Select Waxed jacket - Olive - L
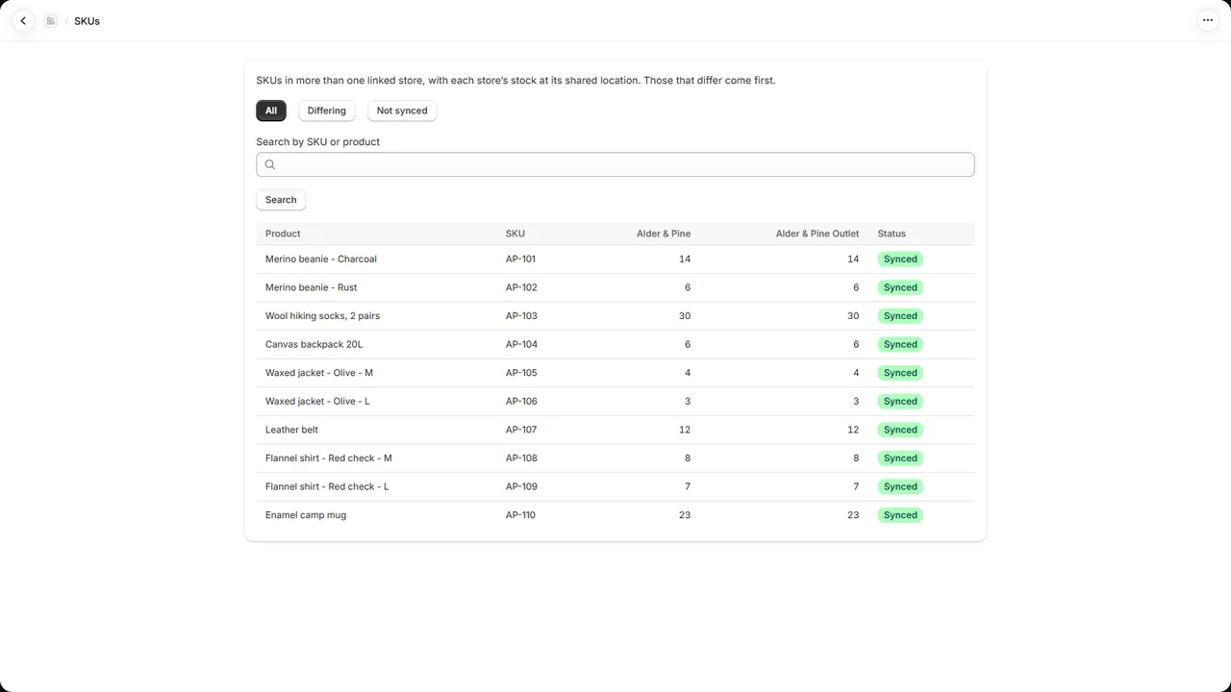 [317, 401]
